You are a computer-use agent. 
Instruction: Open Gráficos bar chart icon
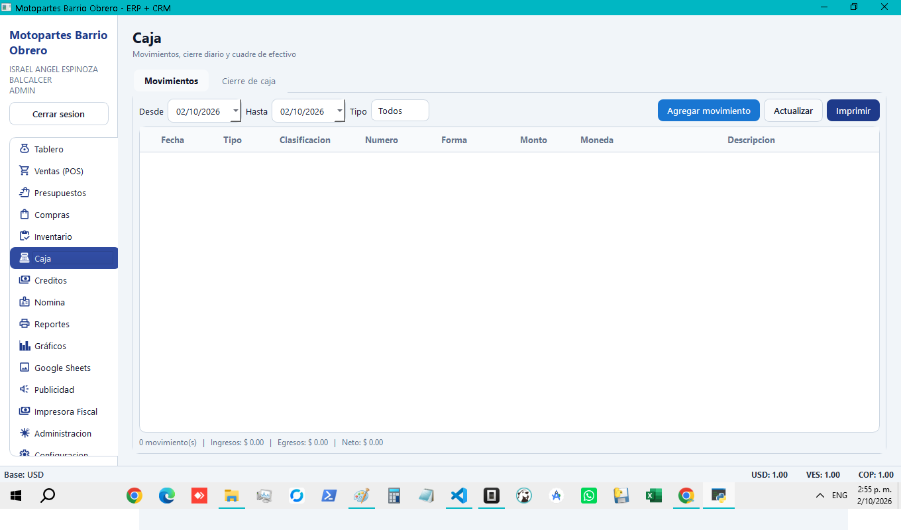click(x=25, y=346)
